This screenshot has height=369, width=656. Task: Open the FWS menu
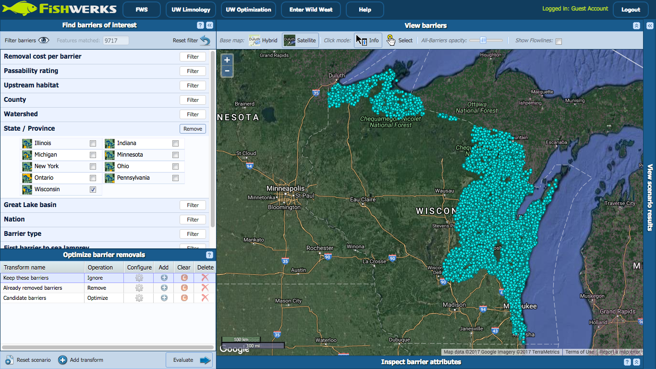pyautogui.click(x=142, y=10)
